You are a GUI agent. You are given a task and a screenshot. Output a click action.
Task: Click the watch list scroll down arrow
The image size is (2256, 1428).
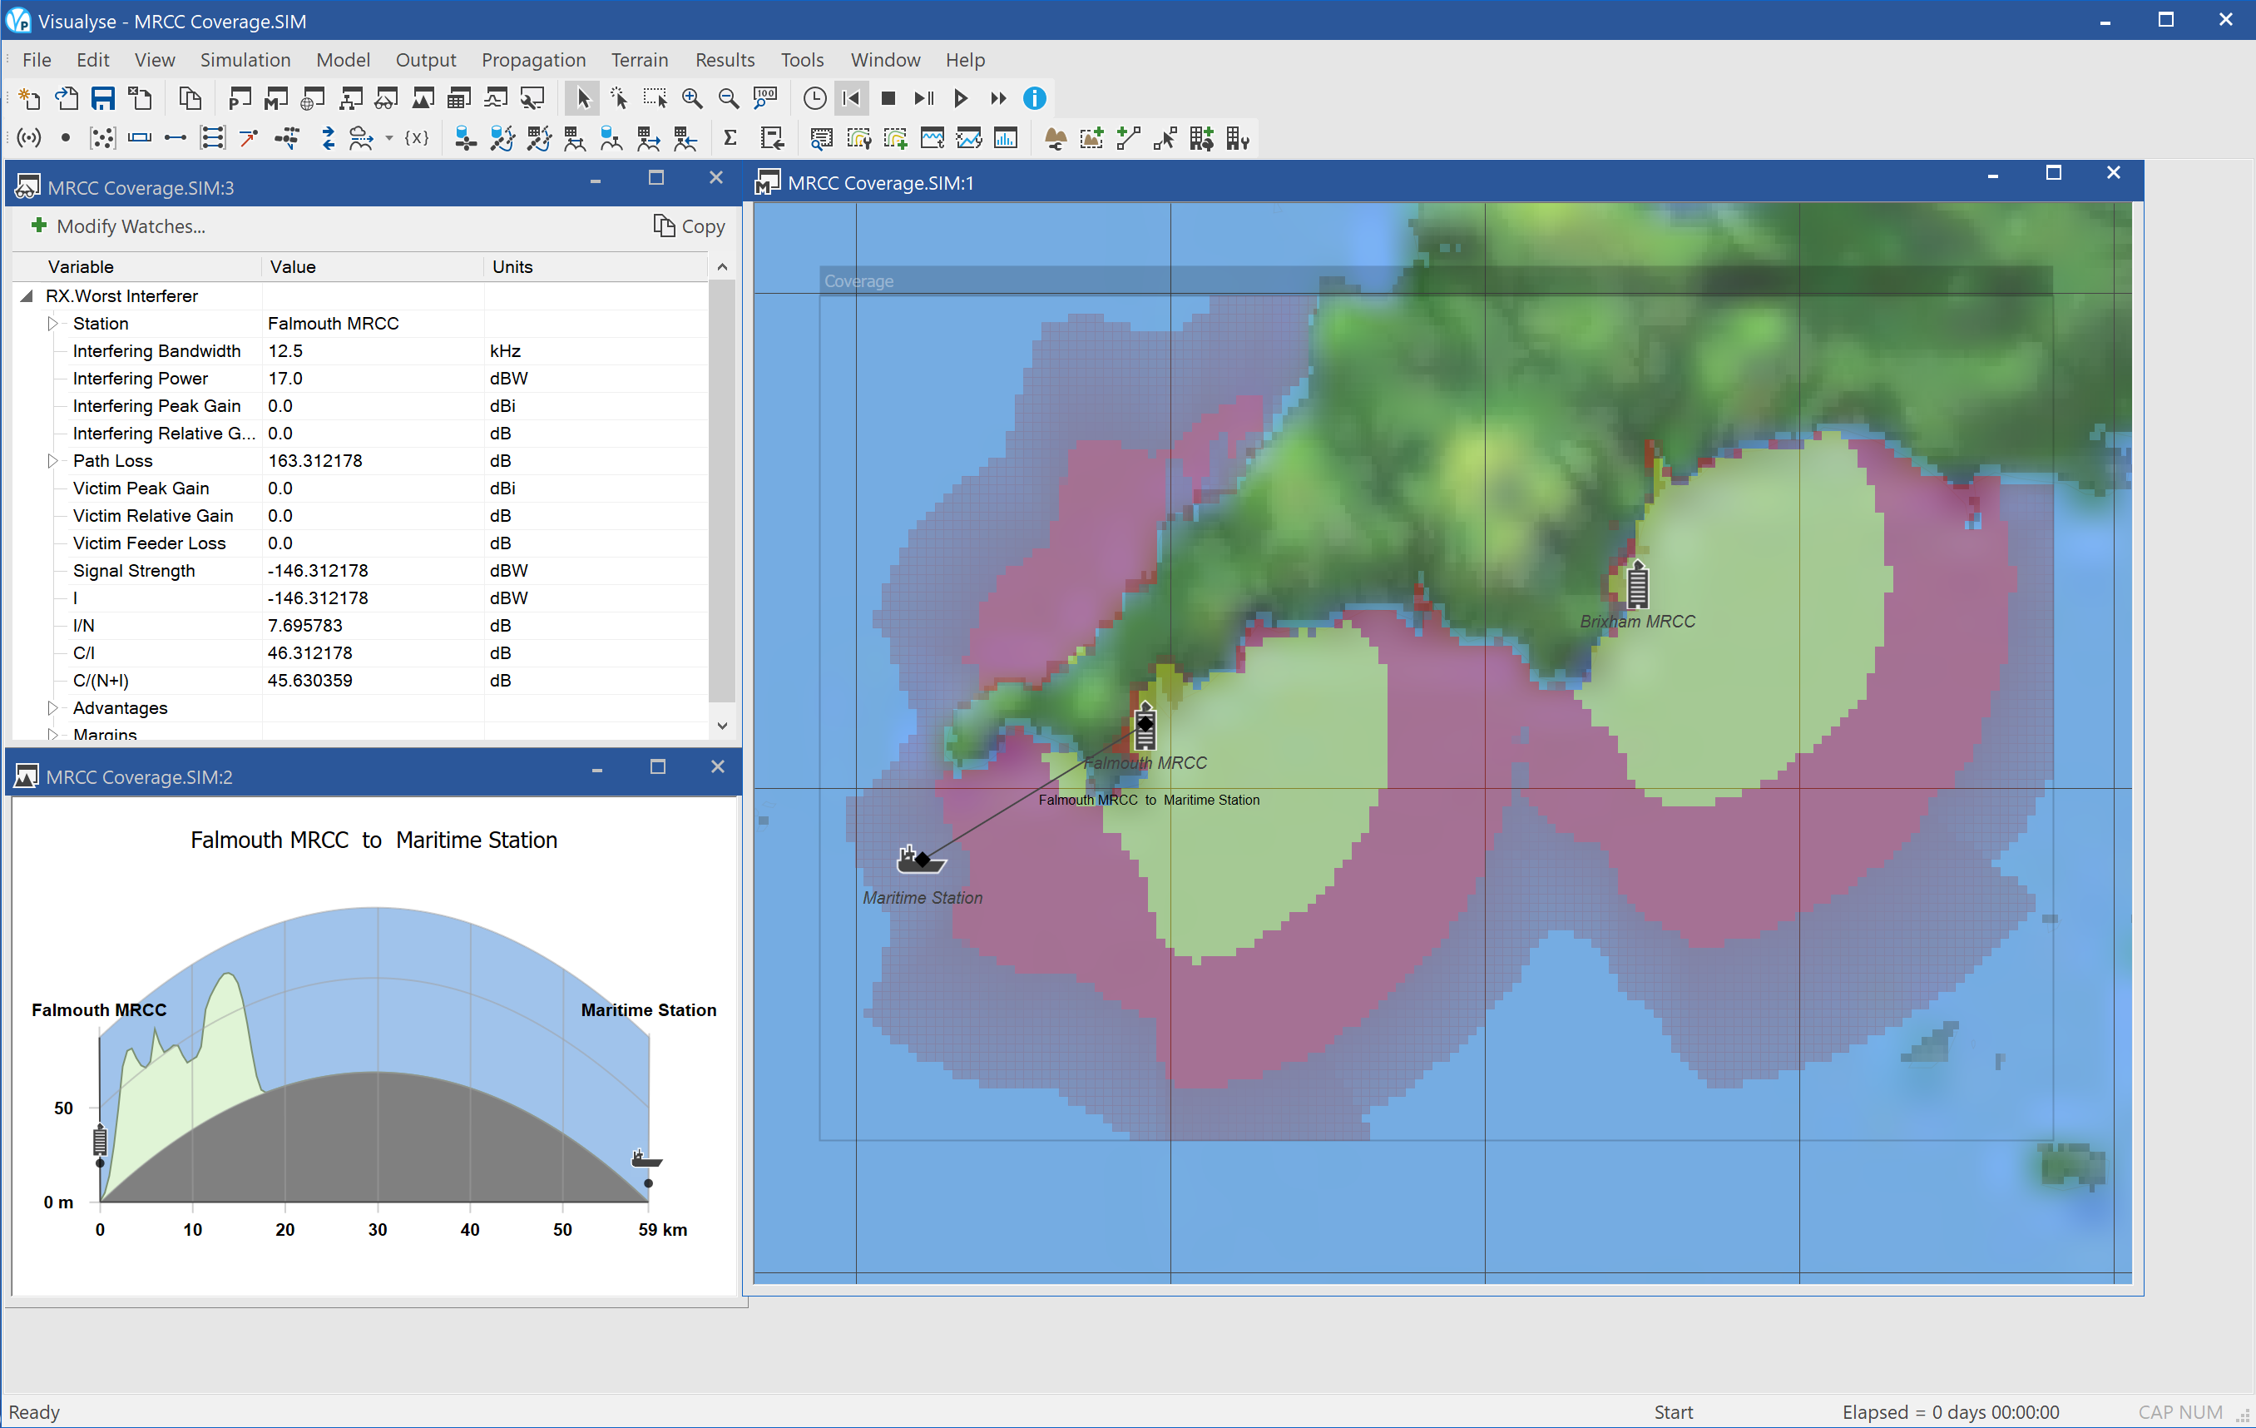click(x=722, y=726)
